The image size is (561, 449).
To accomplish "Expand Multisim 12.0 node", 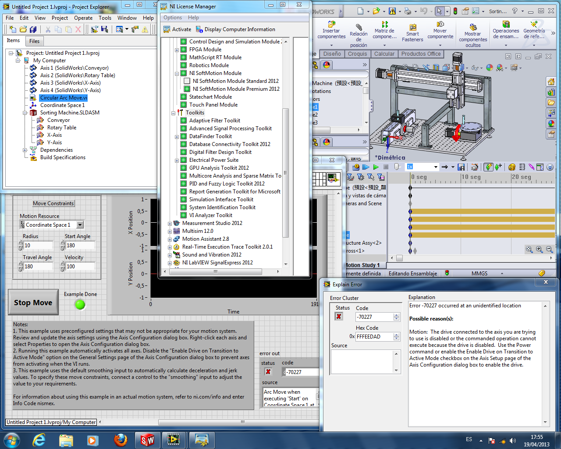I will pyautogui.click(x=170, y=232).
